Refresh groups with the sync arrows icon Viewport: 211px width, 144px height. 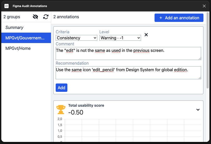[46, 17]
